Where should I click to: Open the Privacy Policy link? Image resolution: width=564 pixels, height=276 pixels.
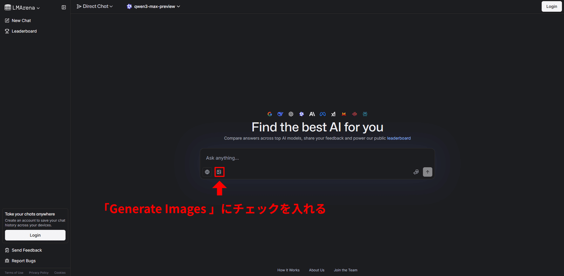point(39,273)
